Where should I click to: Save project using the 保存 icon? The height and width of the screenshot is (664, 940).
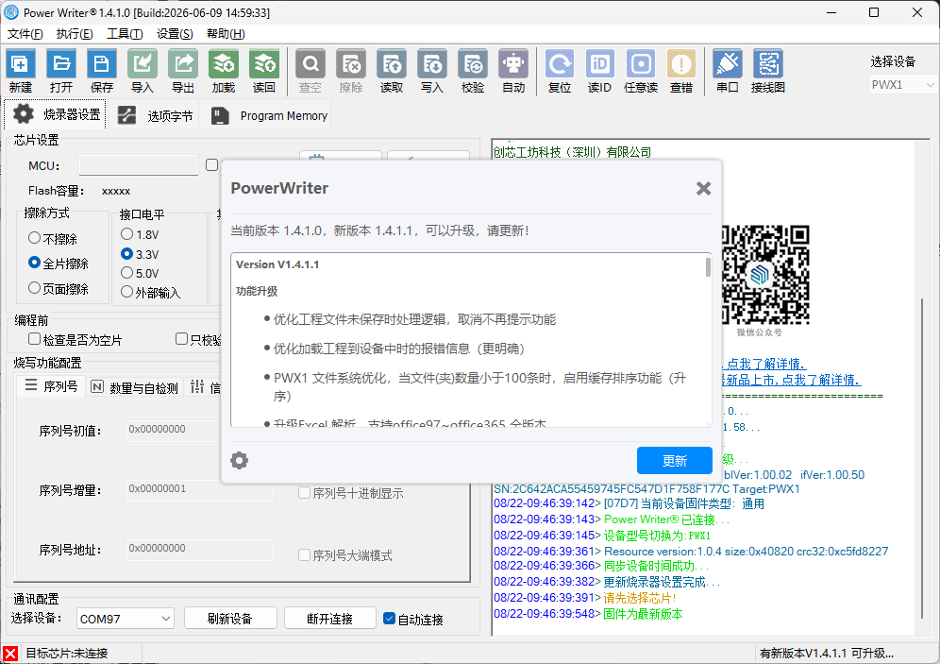pyautogui.click(x=101, y=71)
